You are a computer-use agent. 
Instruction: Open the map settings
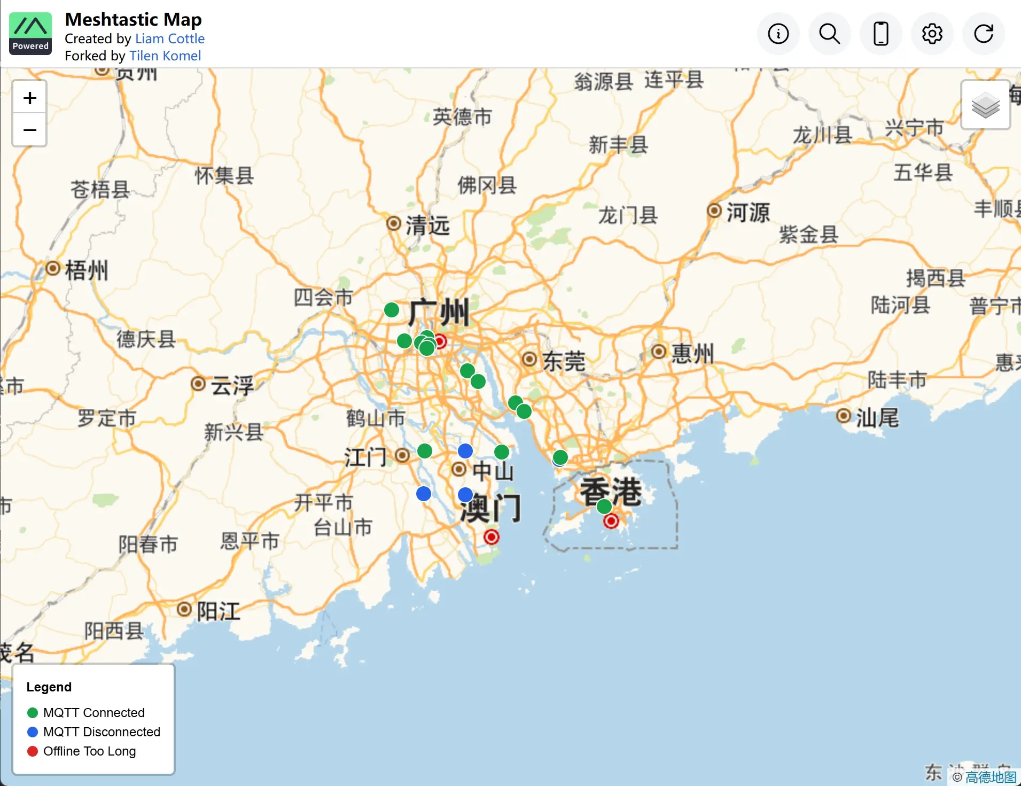pyautogui.click(x=932, y=33)
